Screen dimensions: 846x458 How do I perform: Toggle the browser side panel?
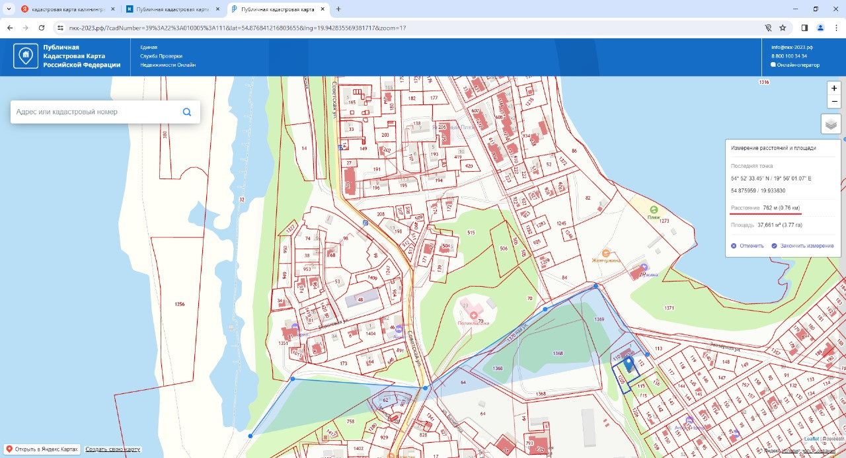coord(804,28)
